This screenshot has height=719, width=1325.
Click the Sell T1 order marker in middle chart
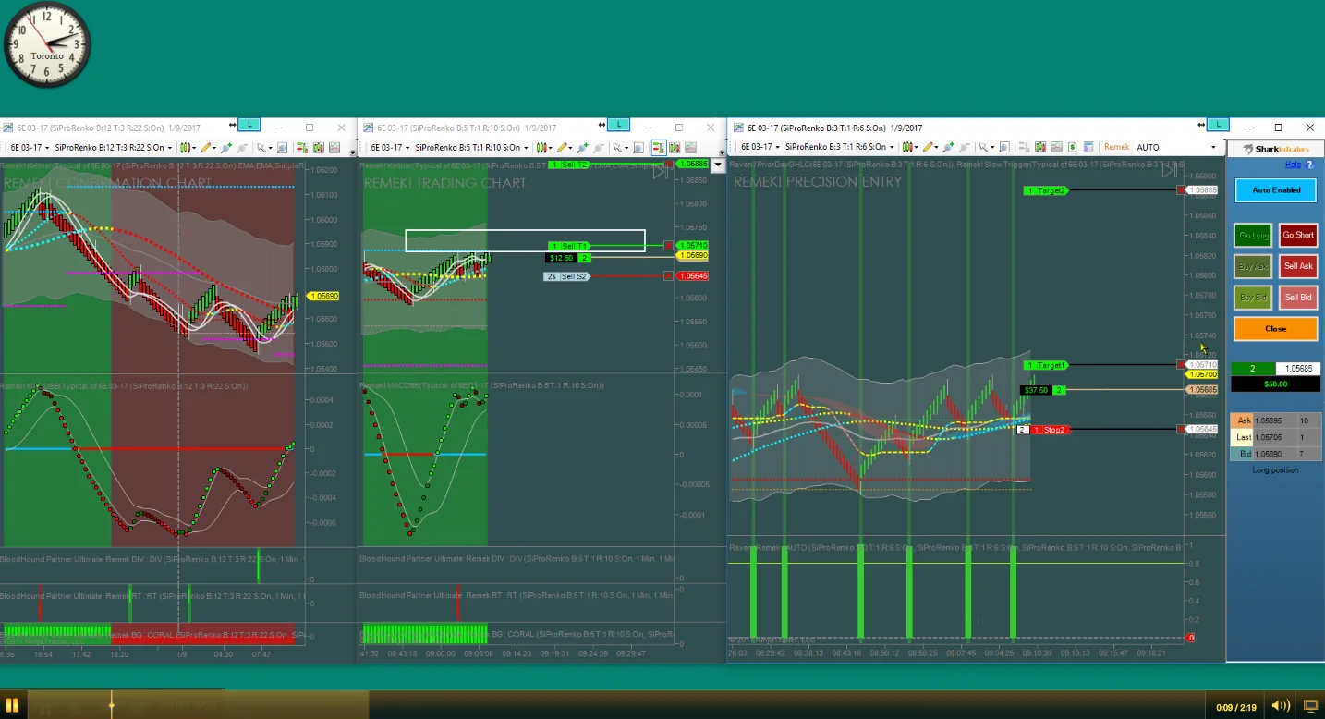tap(569, 246)
